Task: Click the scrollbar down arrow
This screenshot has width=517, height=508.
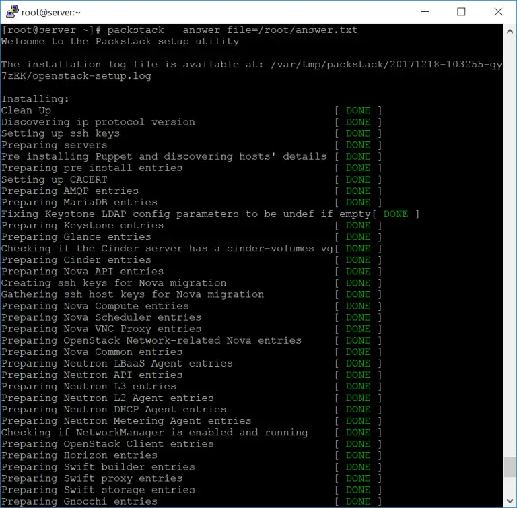Action: coord(510,501)
